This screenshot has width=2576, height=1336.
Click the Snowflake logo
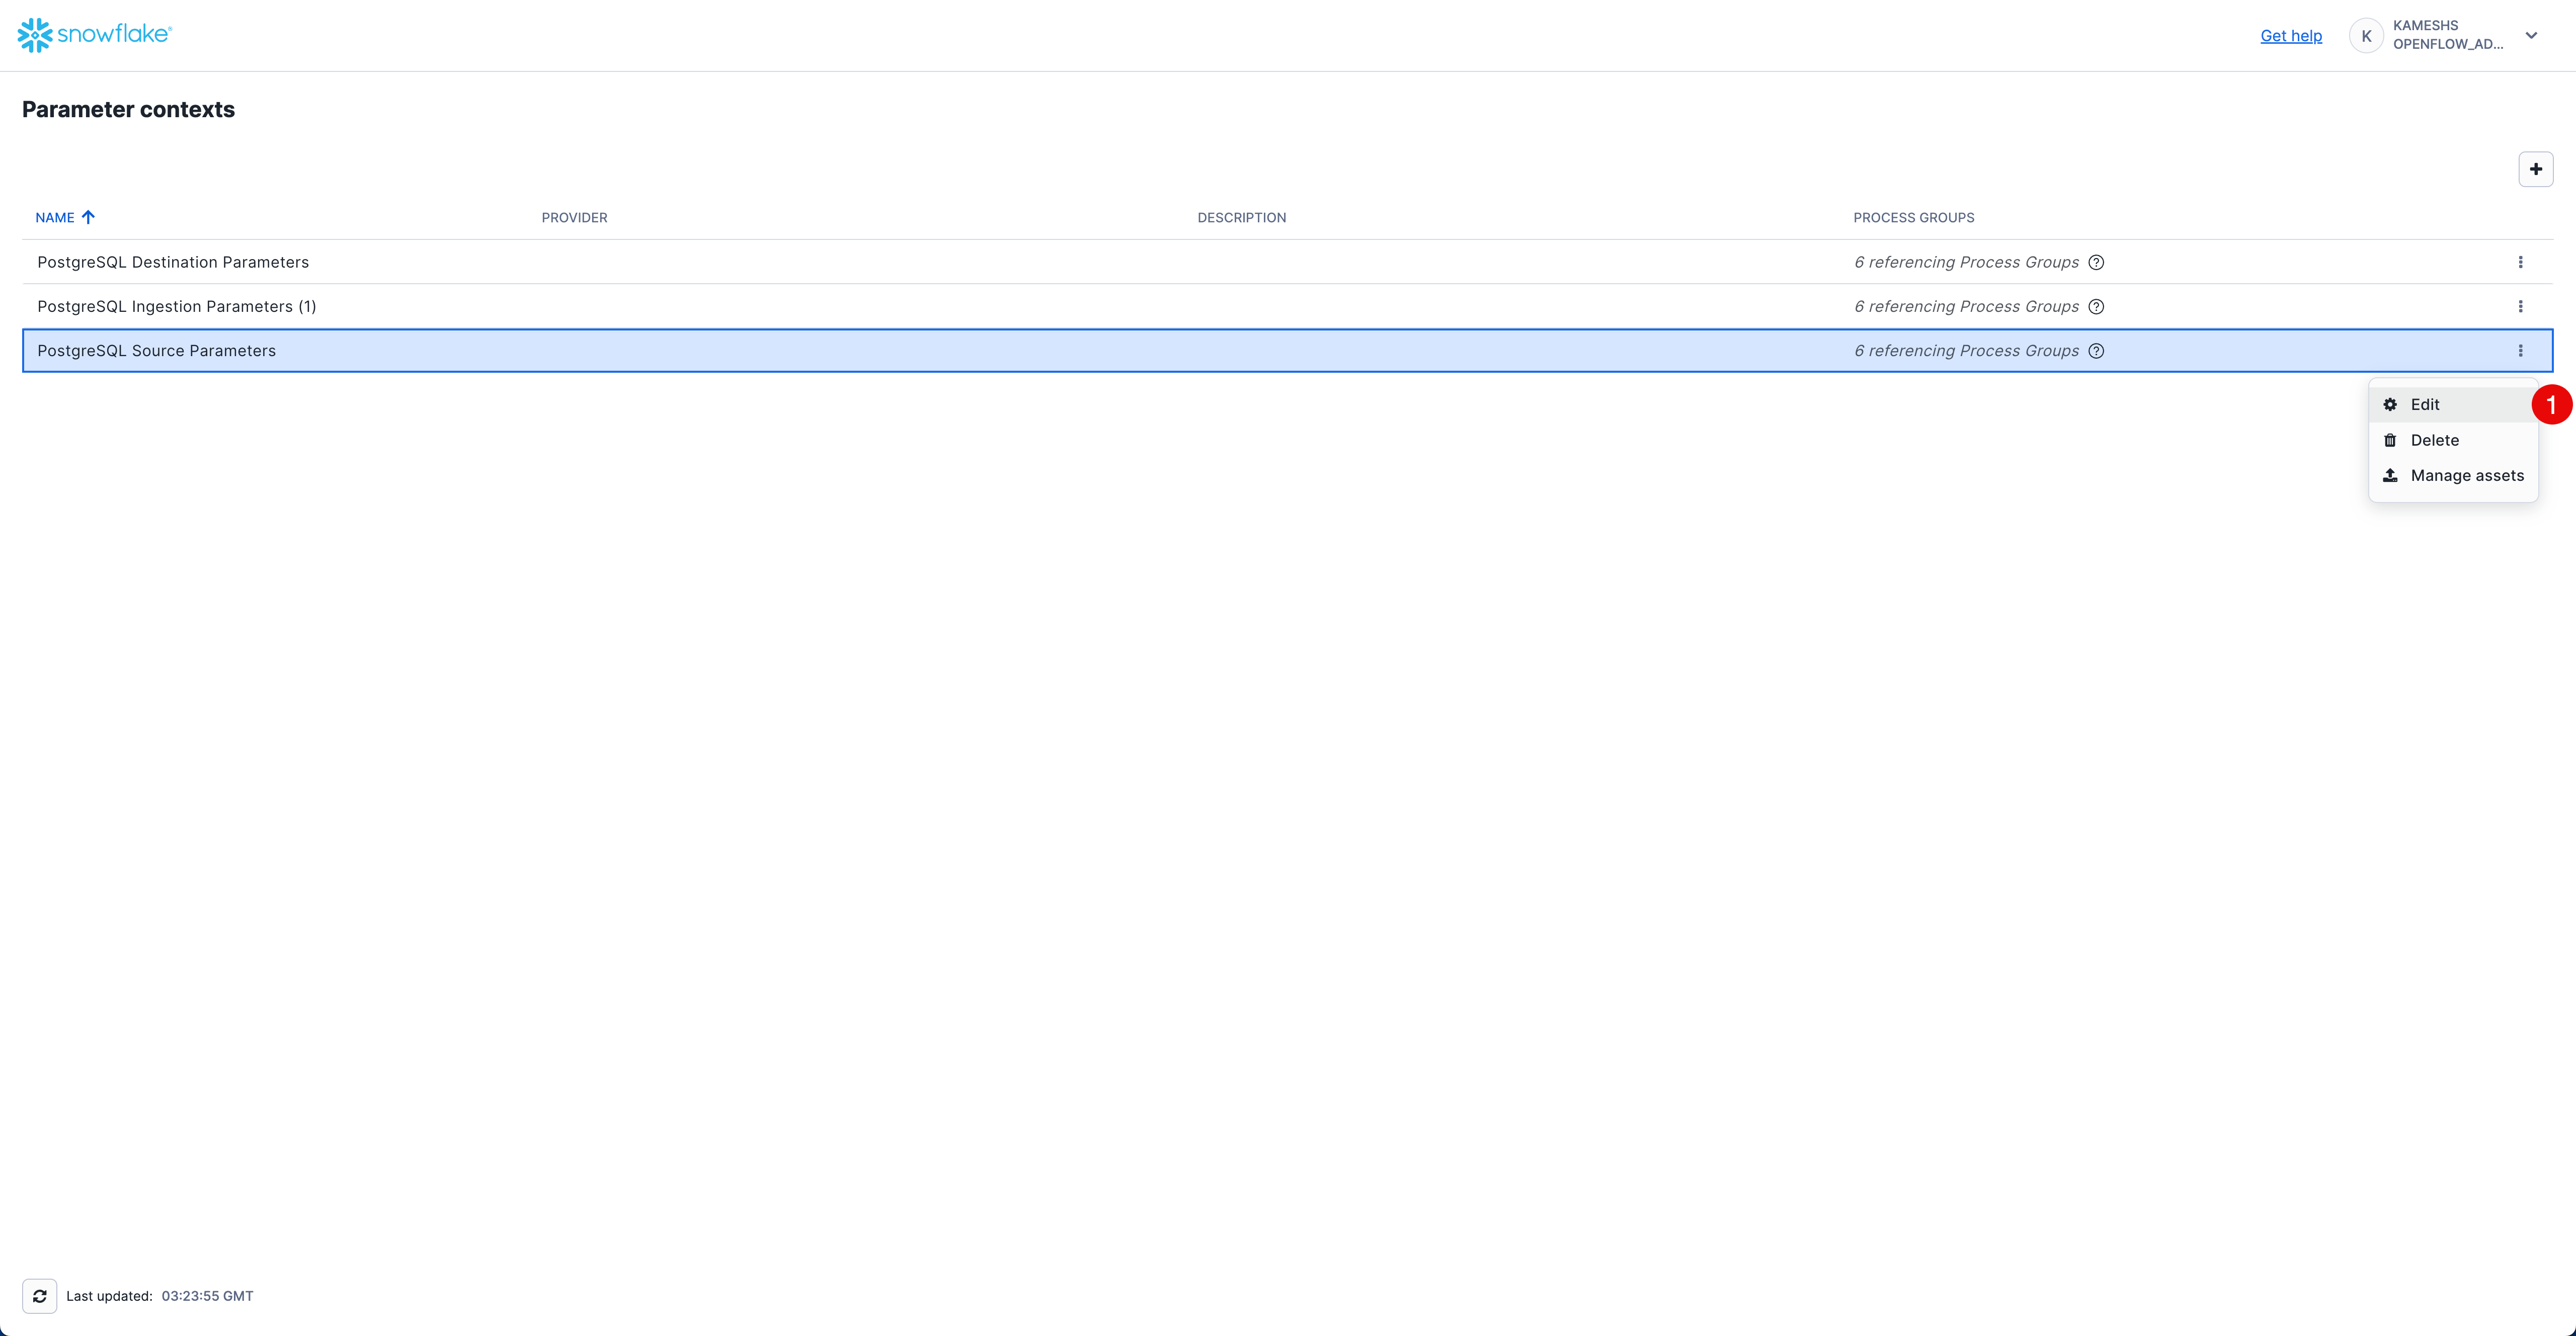pyautogui.click(x=94, y=35)
